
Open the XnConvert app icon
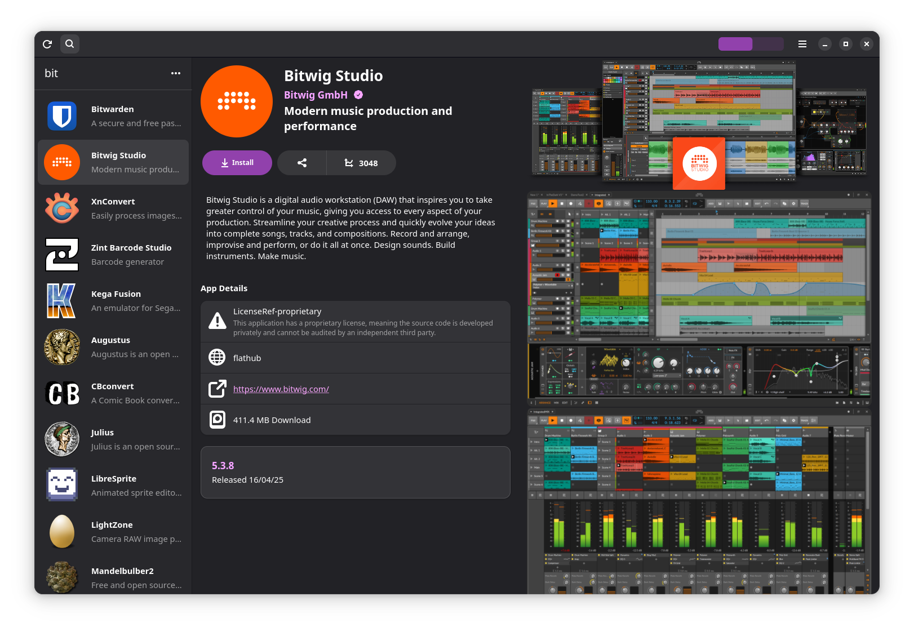[x=62, y=208]
